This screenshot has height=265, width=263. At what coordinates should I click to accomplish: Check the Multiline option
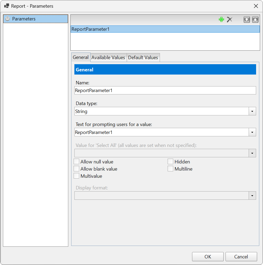(171, 169)
